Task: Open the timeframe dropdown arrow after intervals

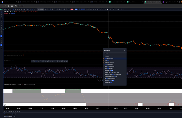Action: (30, 9)
